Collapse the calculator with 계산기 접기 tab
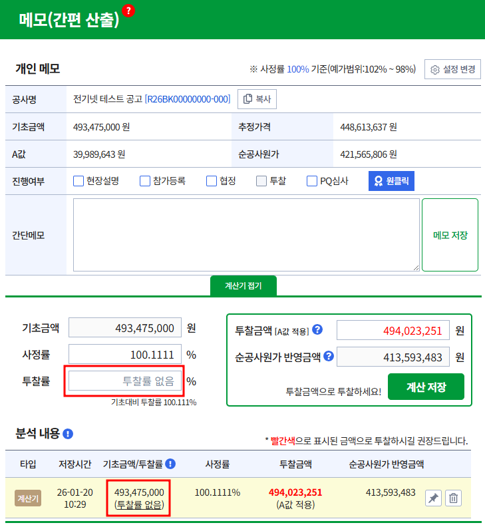The height and width of the screenshot is (531, 485). point(243,285)
